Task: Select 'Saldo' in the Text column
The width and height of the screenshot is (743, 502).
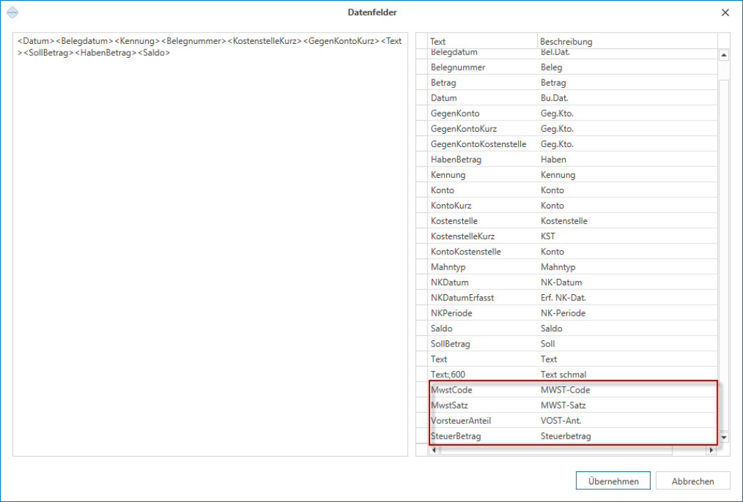Action: coord(441,328)
